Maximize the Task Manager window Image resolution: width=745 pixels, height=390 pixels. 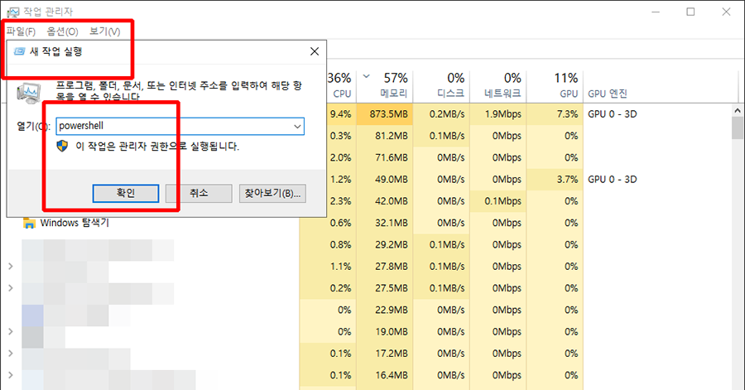coord(691,12)
